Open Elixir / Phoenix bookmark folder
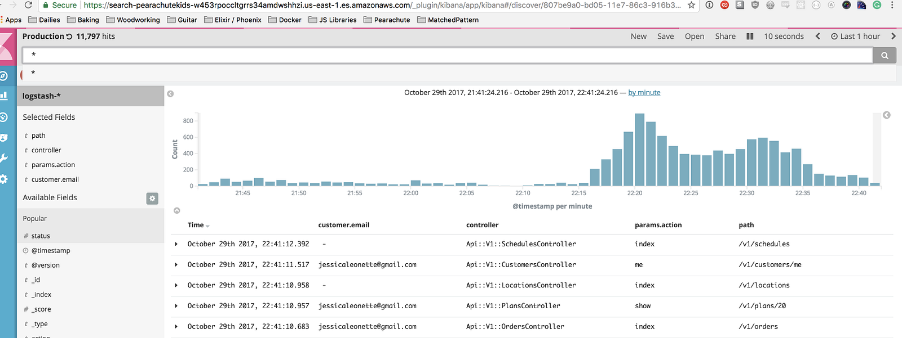902x338 pixels. coord(233,20)
